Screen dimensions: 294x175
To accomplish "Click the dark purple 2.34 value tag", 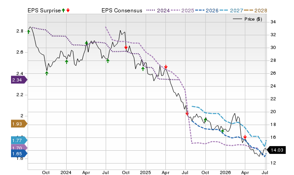I will coord(19,80).
